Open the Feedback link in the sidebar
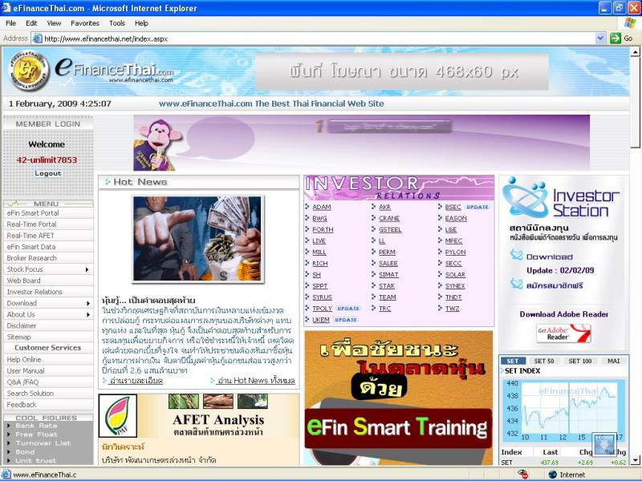642x481 pixels. coord(22,405)
